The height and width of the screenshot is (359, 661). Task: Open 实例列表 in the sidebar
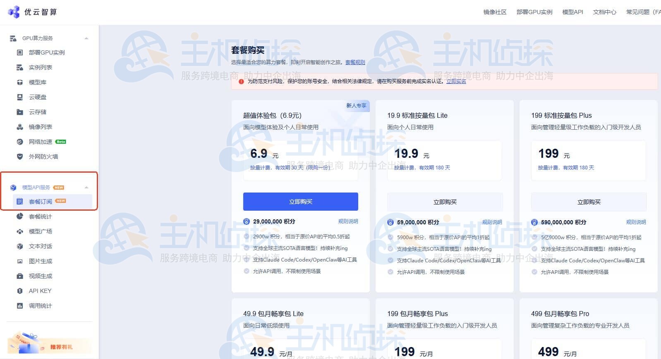coord(41,67)
